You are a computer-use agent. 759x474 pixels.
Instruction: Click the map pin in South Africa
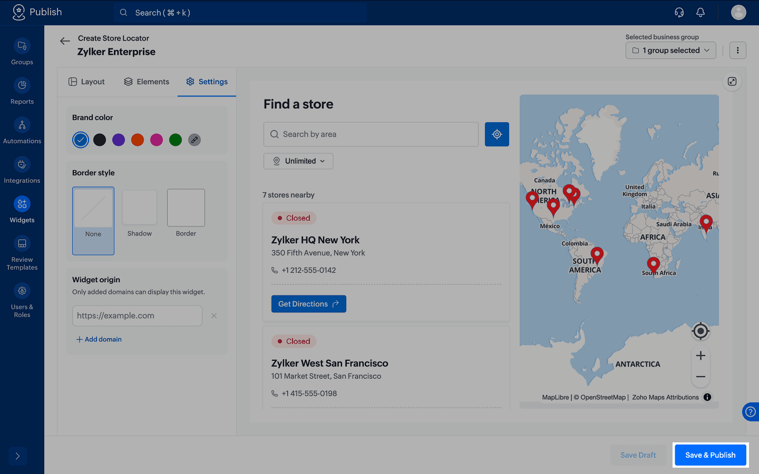click(x=654, y=265)
